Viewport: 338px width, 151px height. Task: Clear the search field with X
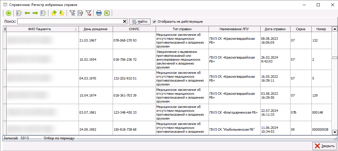coord(125,22)
